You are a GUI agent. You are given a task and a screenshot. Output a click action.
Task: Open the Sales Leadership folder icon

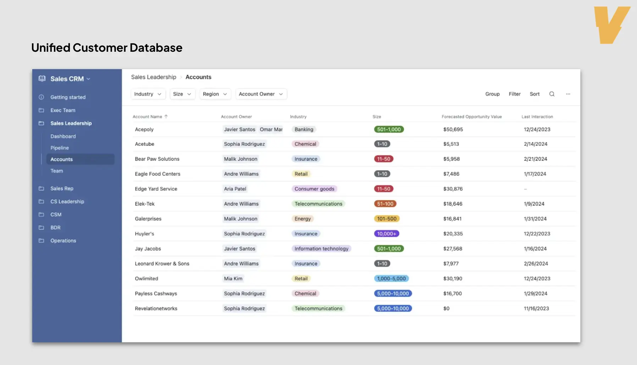click(41, 123)
